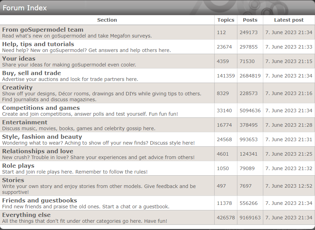This screenshot has height=230, width=315.
Task: Open the Stories forum section
Action: tap(13, 180)
